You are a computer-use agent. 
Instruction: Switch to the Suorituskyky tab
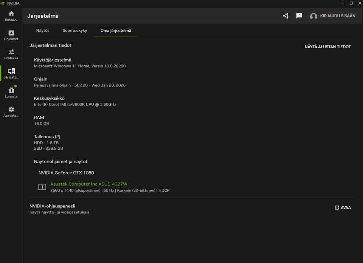click(x=75, y=31)
